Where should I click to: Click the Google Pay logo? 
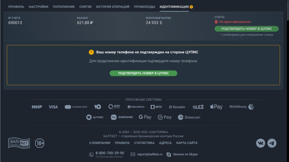point(145,117)
